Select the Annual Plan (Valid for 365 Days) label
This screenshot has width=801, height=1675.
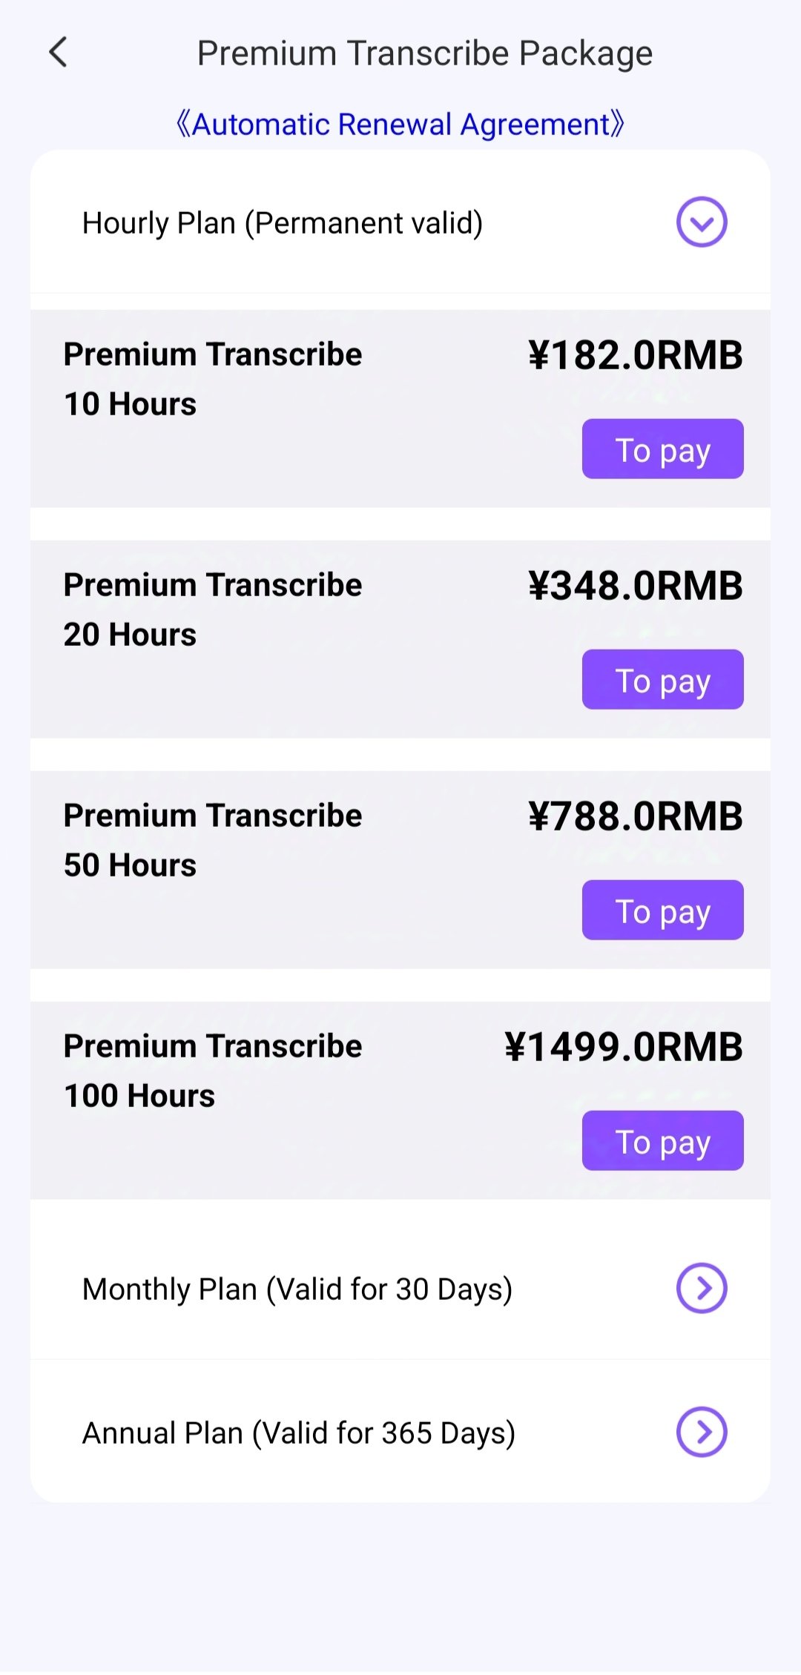[x=299, y=1433]
